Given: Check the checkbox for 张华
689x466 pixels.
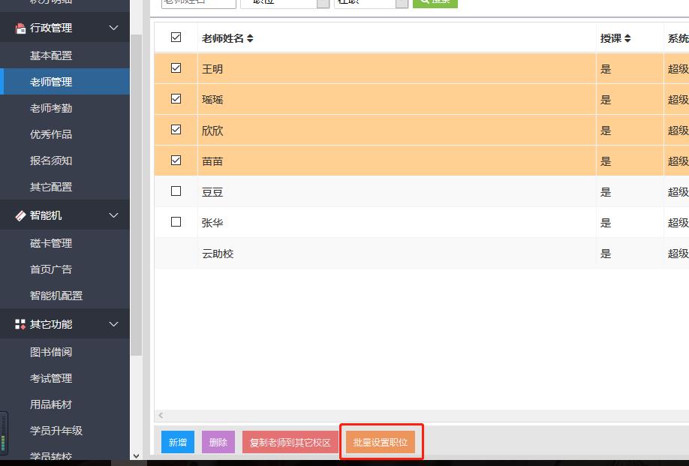Looking at the screenshot, I should 176,222.
